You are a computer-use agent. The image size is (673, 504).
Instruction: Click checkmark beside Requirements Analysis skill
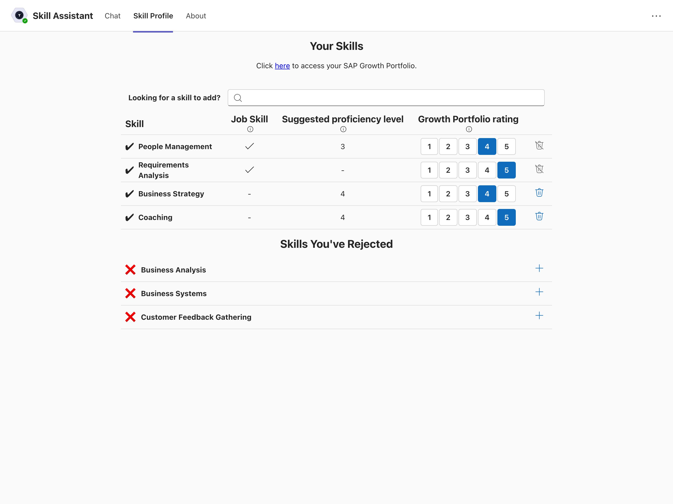tap(129, 170)
